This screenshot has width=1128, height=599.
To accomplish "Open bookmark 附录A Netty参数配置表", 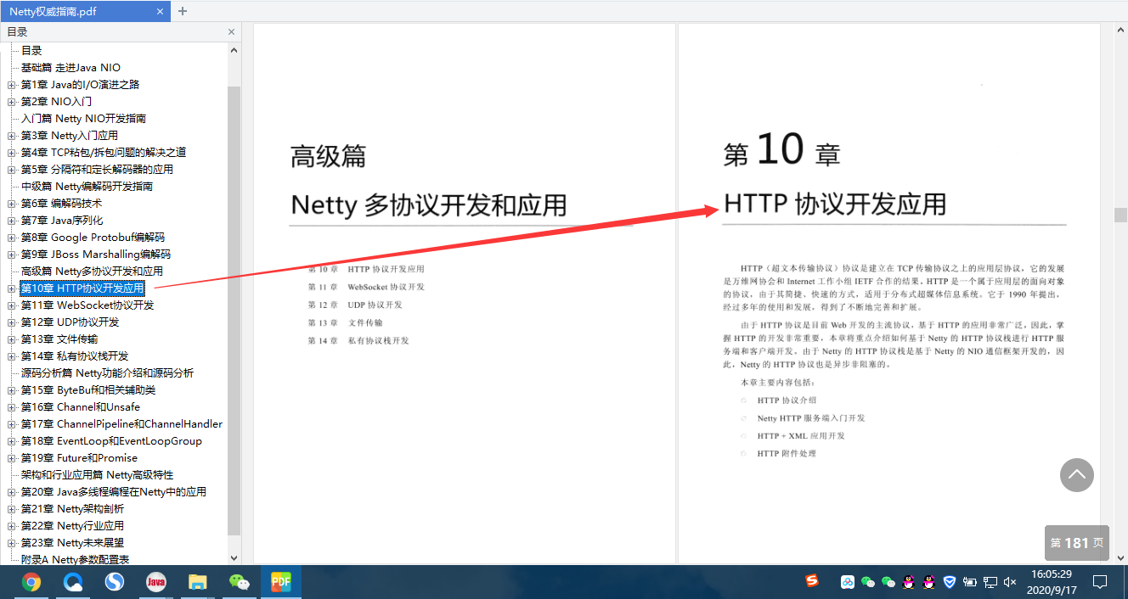I will 75,560.
